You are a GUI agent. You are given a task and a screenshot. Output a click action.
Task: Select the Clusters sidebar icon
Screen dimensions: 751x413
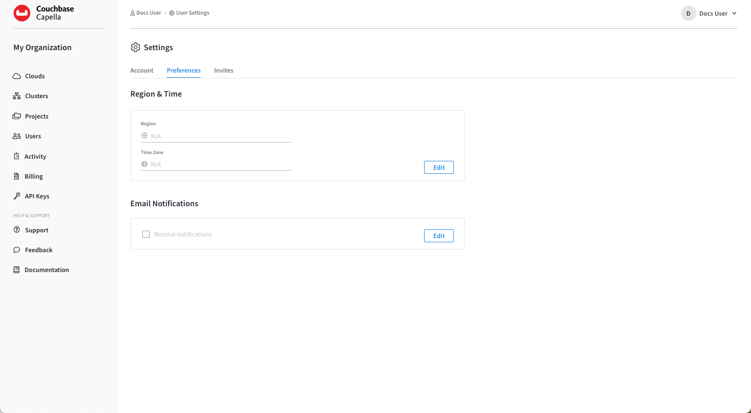[x=16, y=96]
